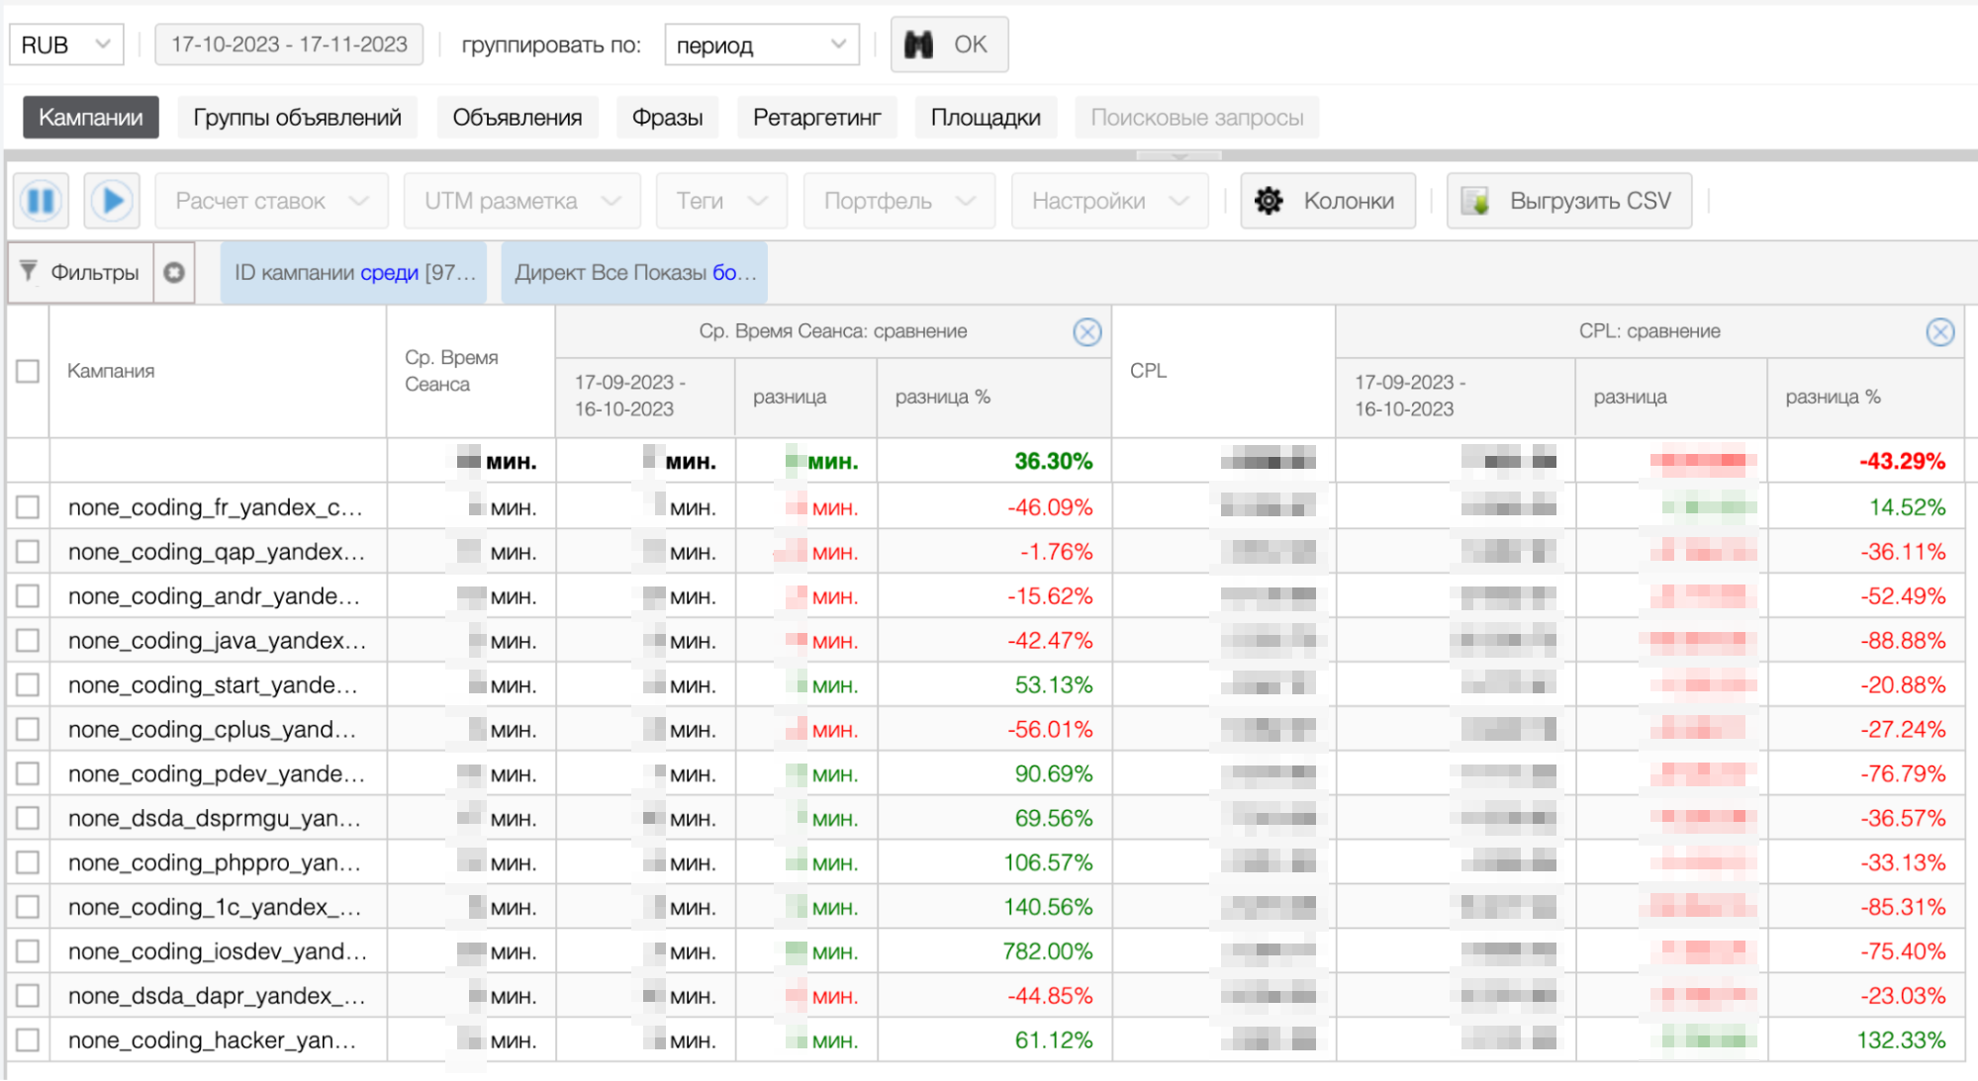1978x1081 pixels.
Task: Click the date range 17-10-2023 field
Action: pyautogui.click(x=289, y=45)
